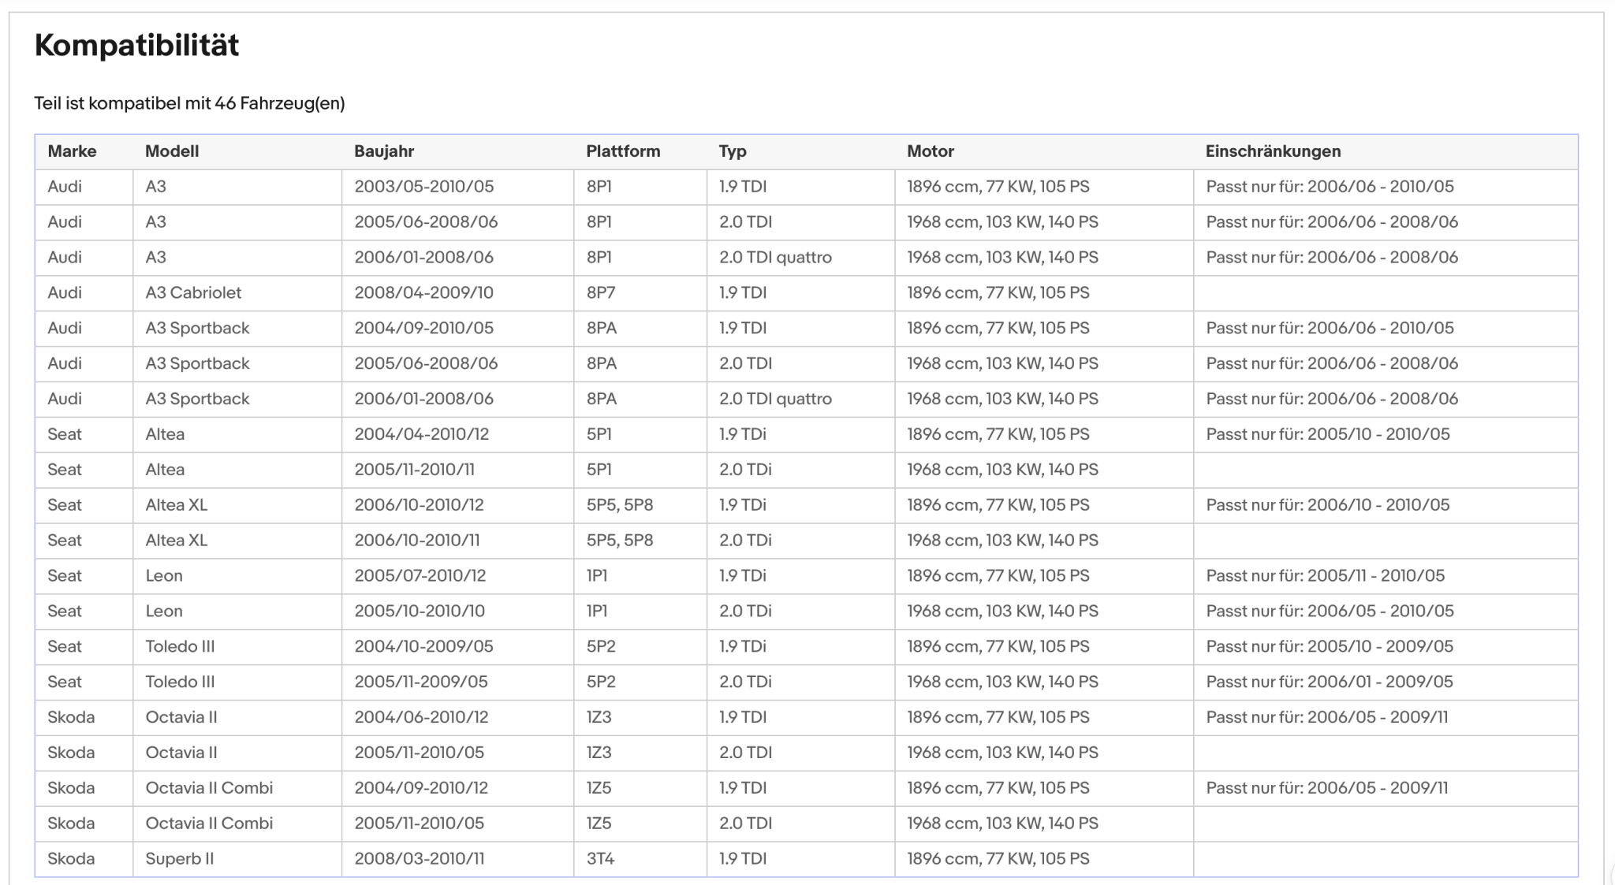This screenshot has width=1615, height=885.
Task: Click restriction 'Passt nur für: 2005/11 - 2010/05'
Action: (x=1325, y=576)
